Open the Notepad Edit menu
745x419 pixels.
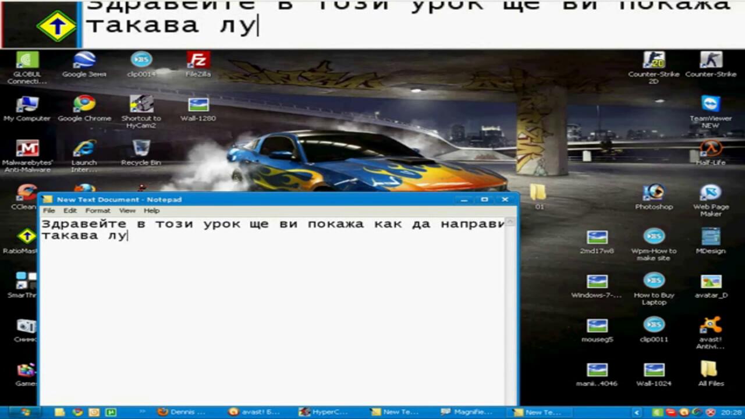(70, 211)
